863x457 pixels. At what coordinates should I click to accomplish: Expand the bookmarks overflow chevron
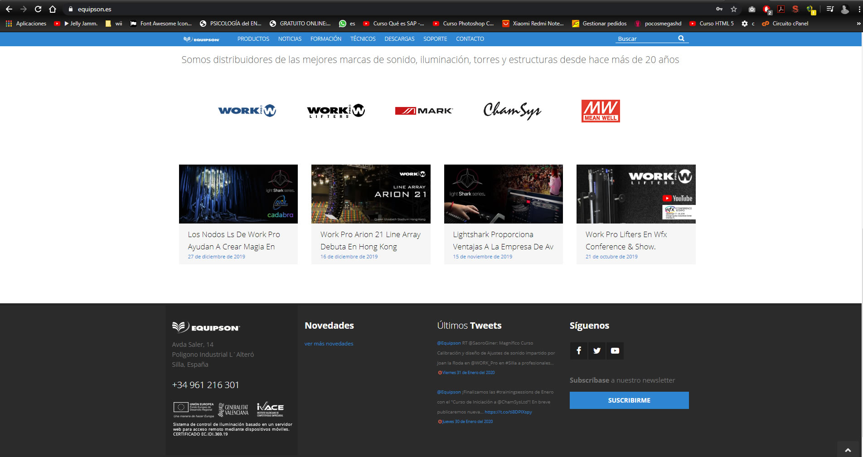[x=858, y=24]
